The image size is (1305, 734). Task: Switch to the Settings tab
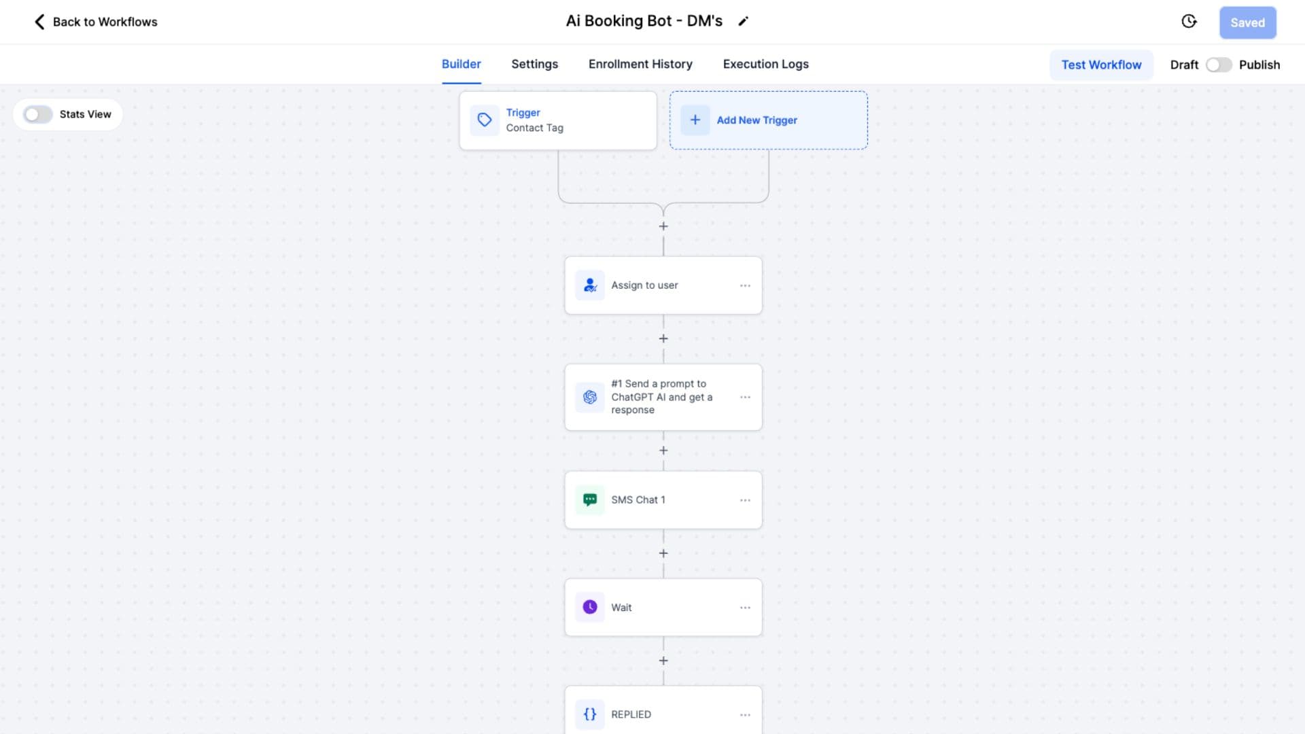coord(534,64)
